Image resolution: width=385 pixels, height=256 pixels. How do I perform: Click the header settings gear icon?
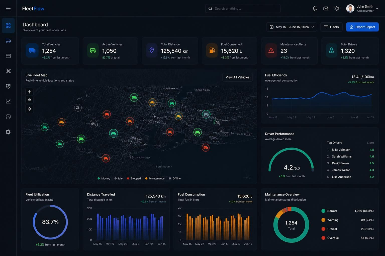coord(337,8)
